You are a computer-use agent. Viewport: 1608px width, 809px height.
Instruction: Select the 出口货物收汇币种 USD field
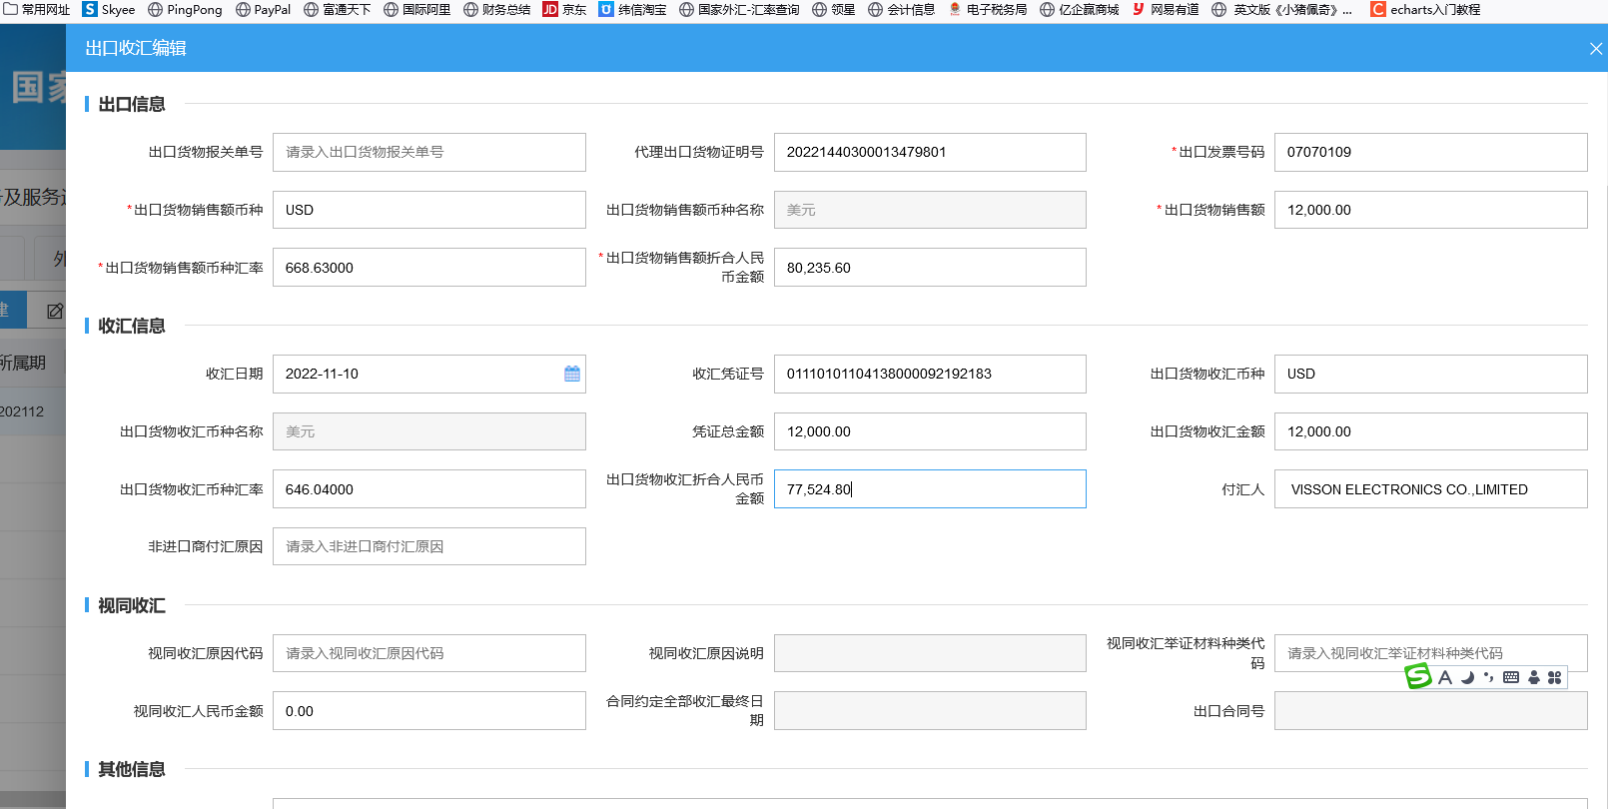click(1430, 374)
